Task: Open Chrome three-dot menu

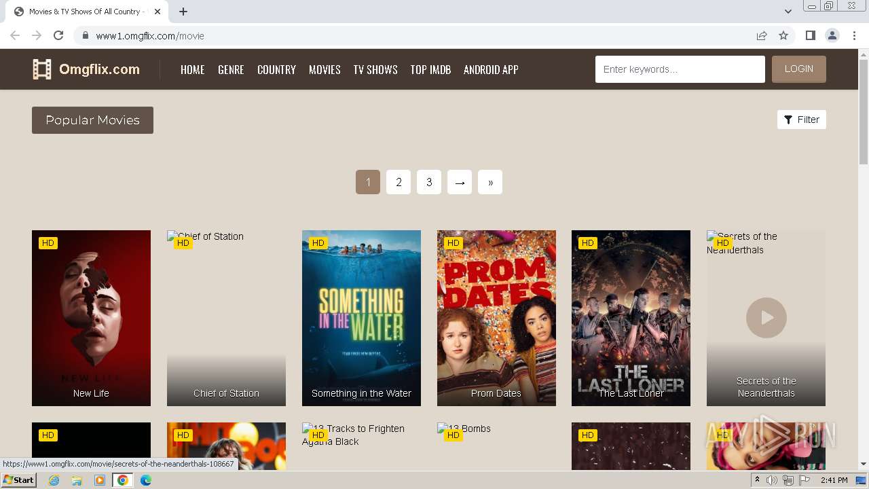Action: pyautogui.click(x=854, y=35)
